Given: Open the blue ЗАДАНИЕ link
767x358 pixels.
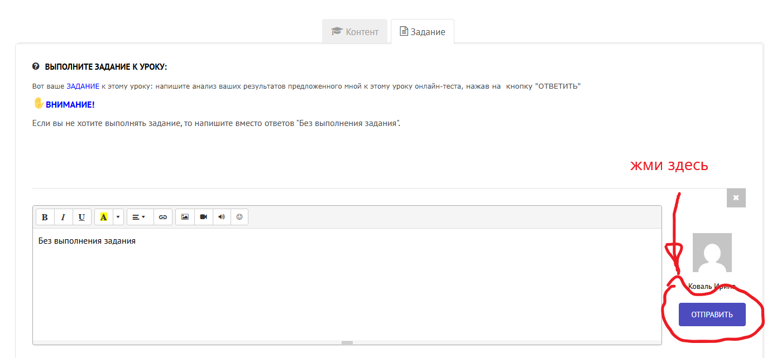Looking at the screenshot, I should (83, 86).
